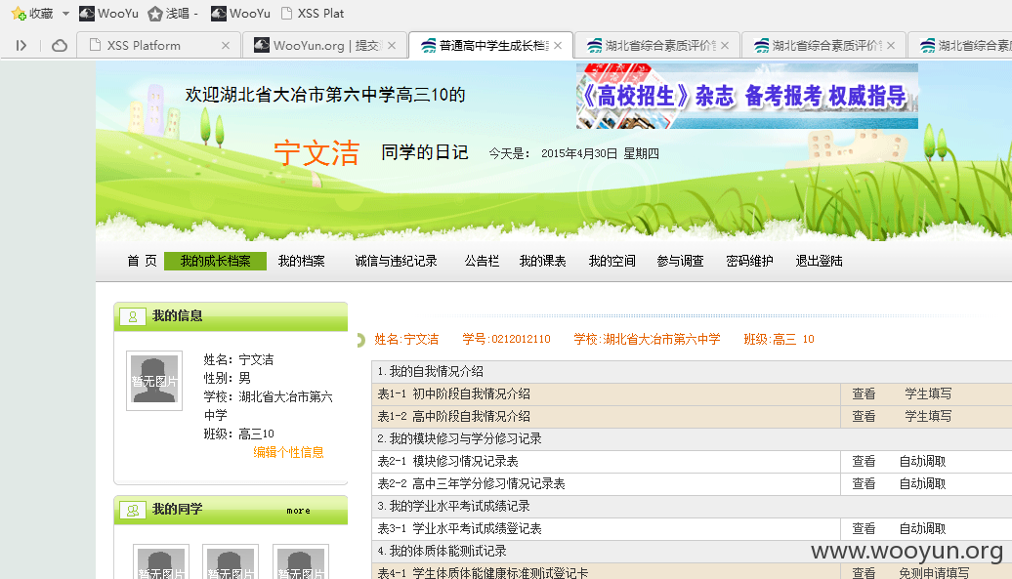Close the second 湖北省综合素质评价 tab

[891, 45]
